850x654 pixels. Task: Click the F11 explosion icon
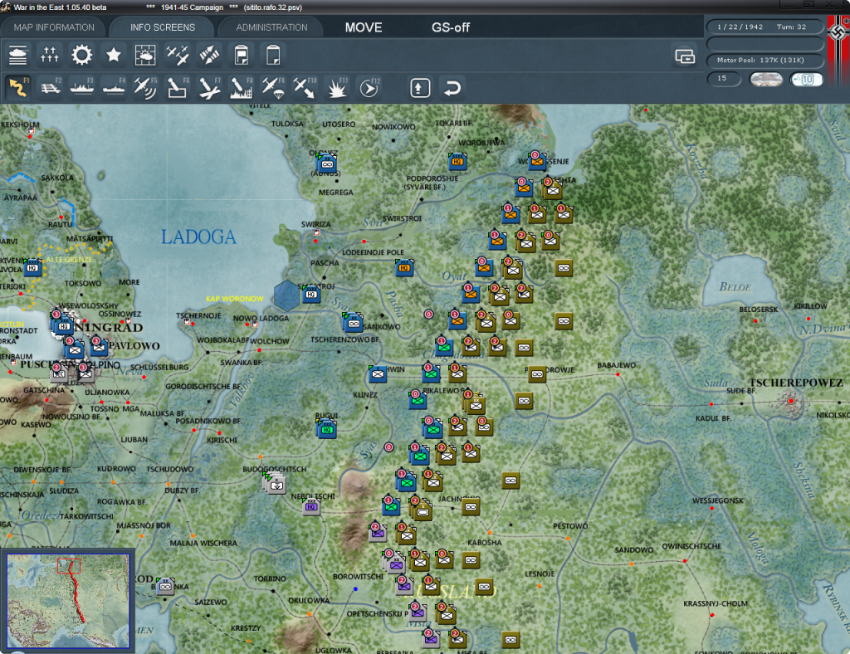[x=337, y=88]
